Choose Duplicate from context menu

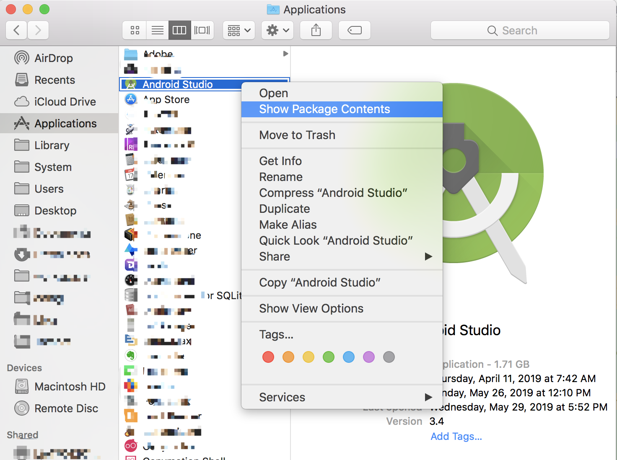point(342,209)
